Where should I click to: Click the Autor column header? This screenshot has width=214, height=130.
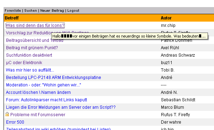166,18
